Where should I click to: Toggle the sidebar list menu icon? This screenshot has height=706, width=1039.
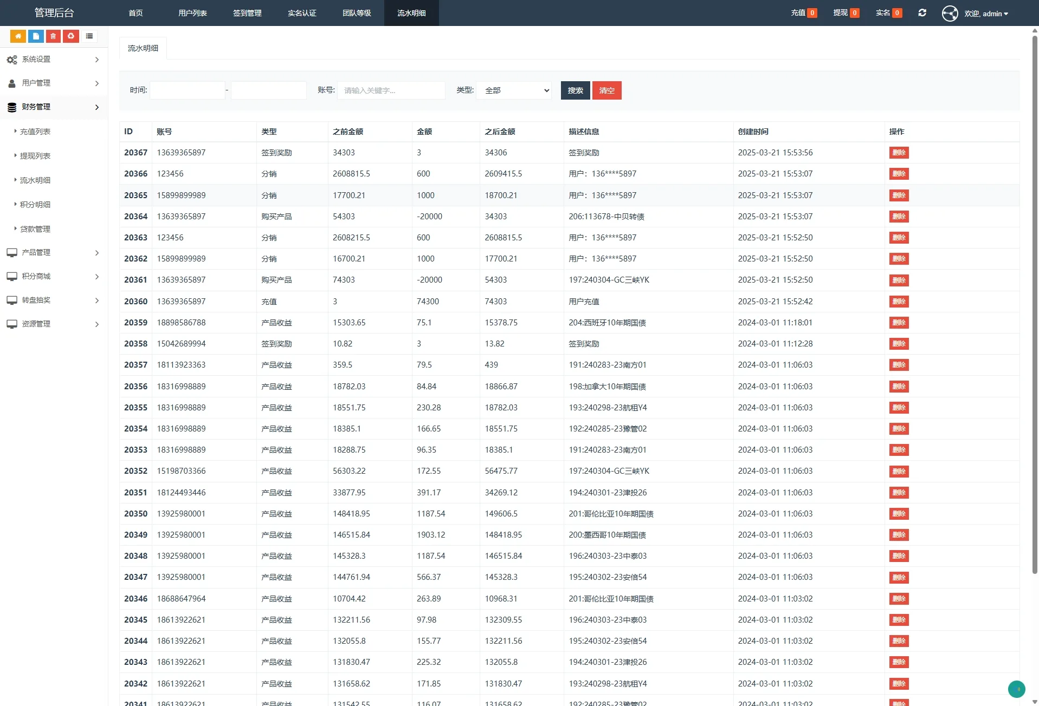[x=89, y=36]
